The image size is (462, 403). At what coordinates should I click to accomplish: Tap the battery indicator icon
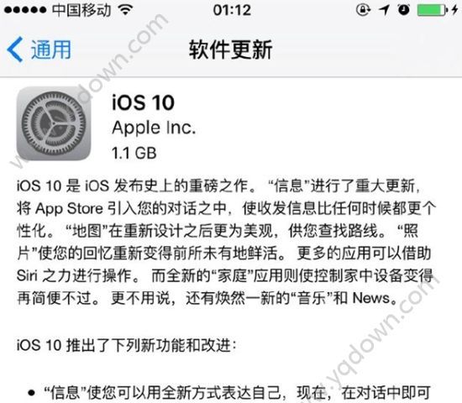(x=433, y=10)
